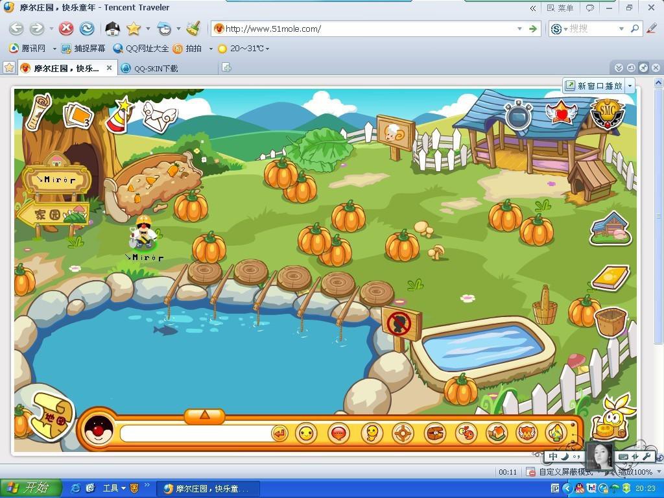Open the smiley emoticon picker
664x498 pixels.
[x=306, y=433]
